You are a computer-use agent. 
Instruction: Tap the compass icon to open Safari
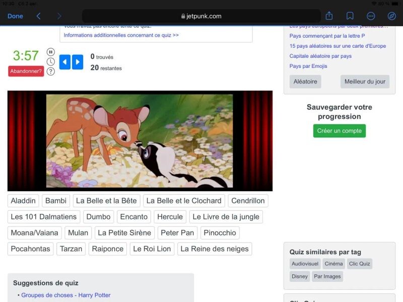[391, 16]
